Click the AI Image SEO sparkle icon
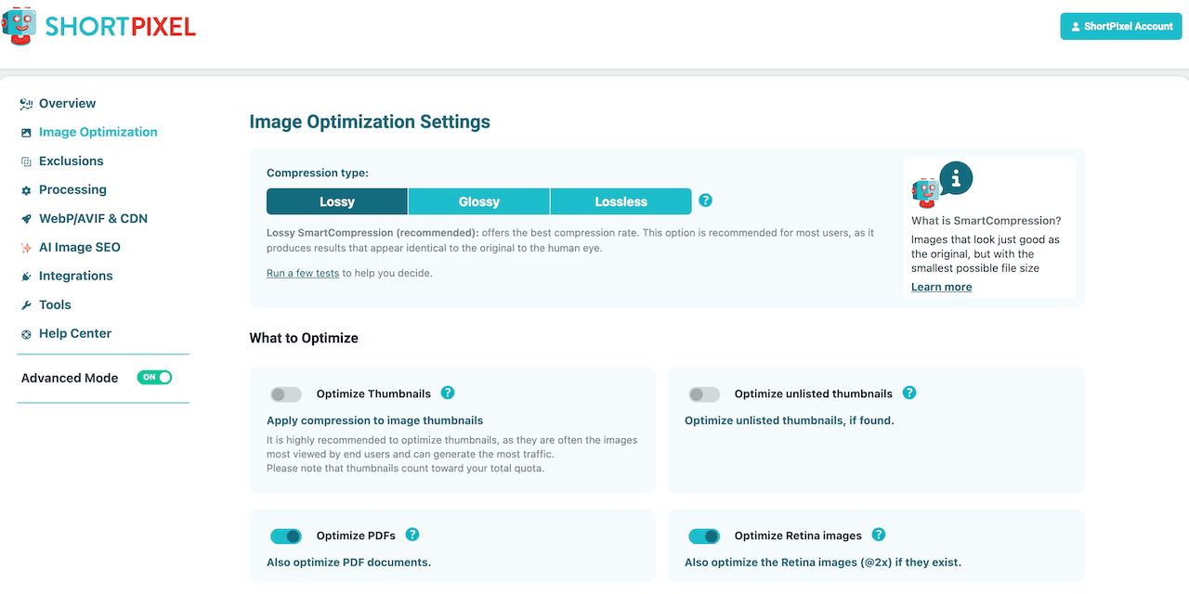Image resolution: width=1189 pixels, height=594 pixels. click(27, 248)
